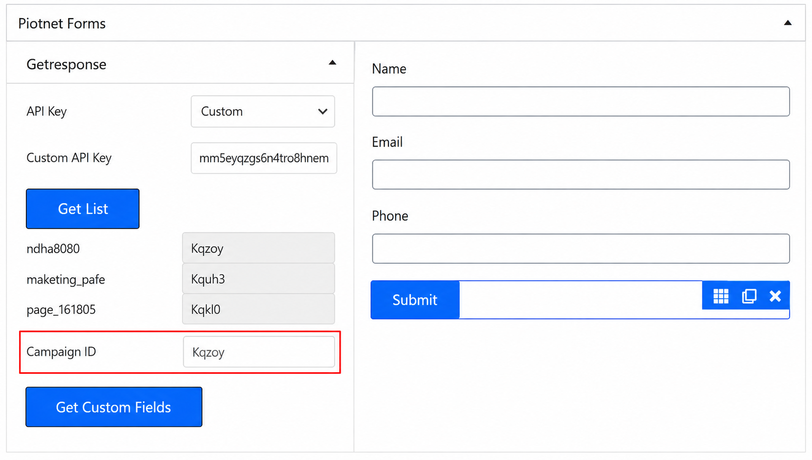Focus the Name text field
Viewport: 812px width, 460px height.
point(581,101)
